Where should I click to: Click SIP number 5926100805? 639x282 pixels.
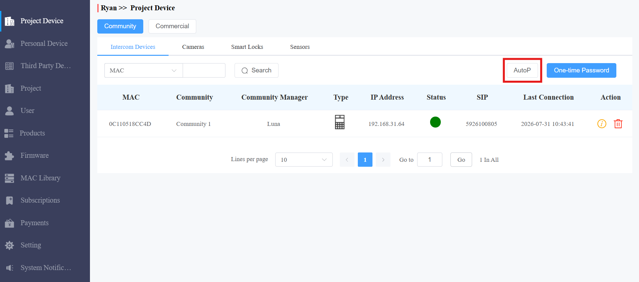tap(481, 124)
